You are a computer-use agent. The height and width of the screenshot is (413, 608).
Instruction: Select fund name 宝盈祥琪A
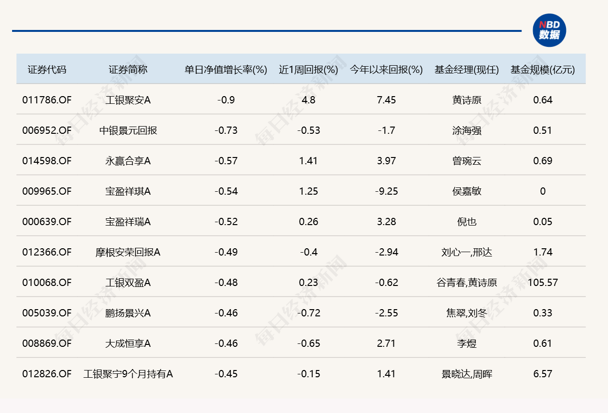pos(128,191)
